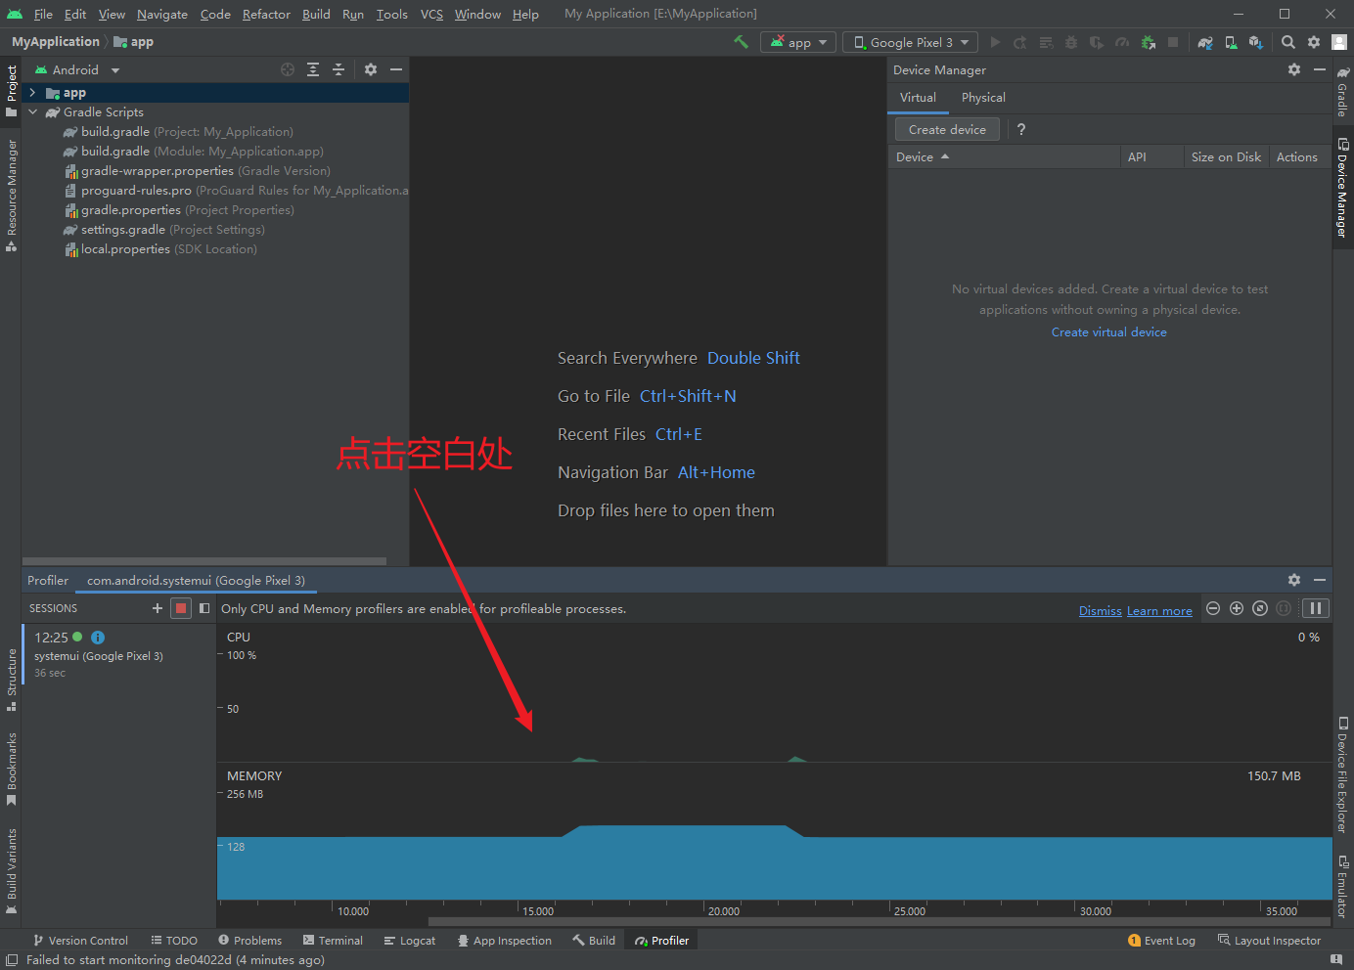Open the VCS menu
The image size is (1354, 970).
(x=431, y=14)
